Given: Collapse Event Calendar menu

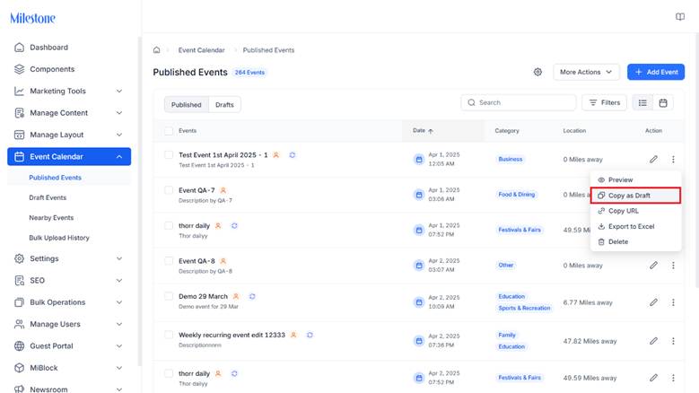Looking at the screenshot, I should [x=69, y=156].
